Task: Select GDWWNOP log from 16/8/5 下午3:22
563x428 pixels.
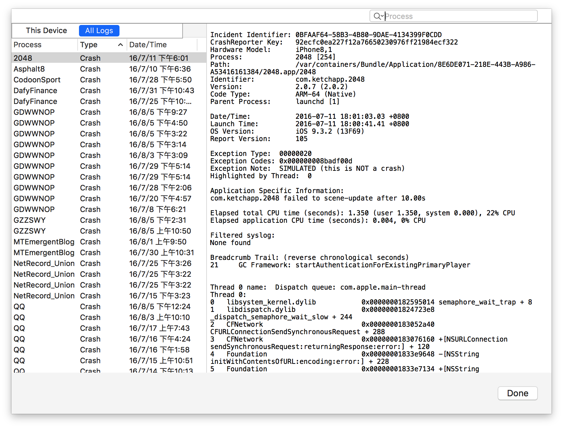Action: (109, 134)
